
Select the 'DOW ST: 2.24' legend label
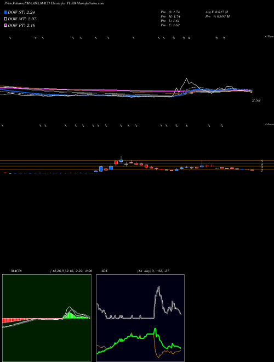pyautogui.click(x=21, y=13)
